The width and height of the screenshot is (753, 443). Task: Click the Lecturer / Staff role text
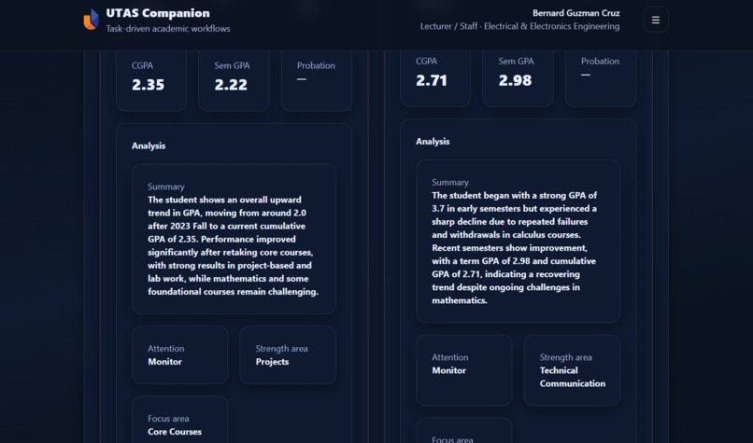[519, 26]
